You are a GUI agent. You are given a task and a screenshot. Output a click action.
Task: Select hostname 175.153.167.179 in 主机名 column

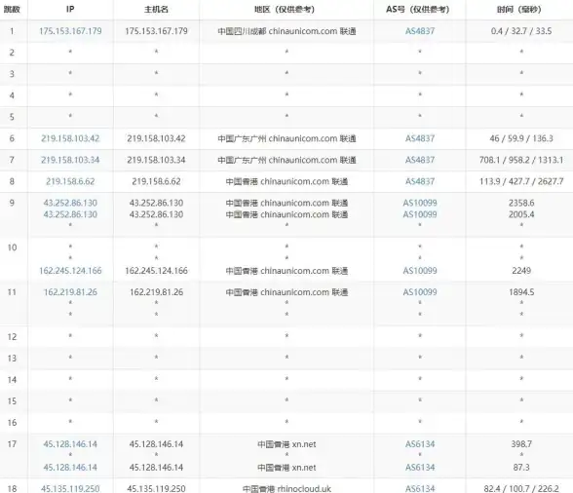click(156, 31)
